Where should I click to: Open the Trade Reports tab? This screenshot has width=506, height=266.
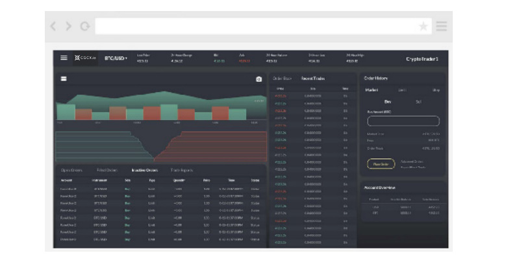tap(182, 170)
